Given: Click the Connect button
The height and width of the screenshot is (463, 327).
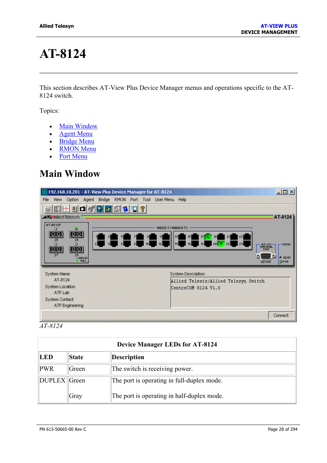Looking at the screenshot, I should point(281,315).
